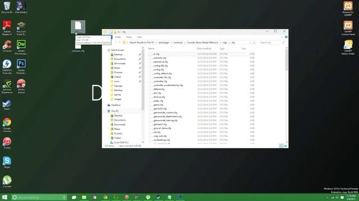The width and height of the screenshot is (359, 201).
Task: Expand the Explorer ribbon with the chevron
Action: [282, 37]
